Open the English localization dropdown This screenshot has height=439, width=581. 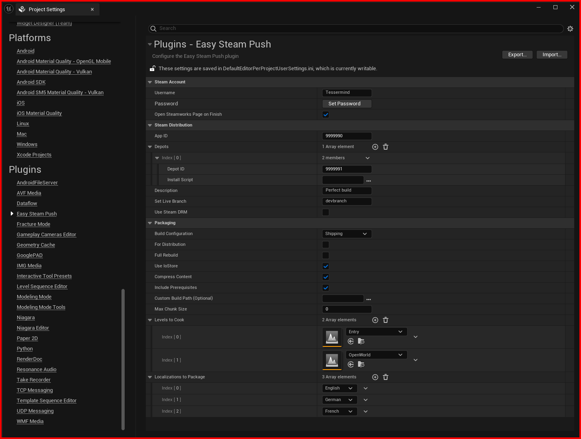click(x=339, y=388)
